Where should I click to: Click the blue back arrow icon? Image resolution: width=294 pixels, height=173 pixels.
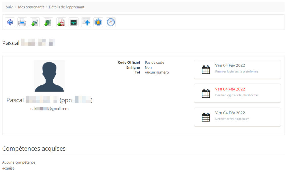(x=10, y=22)
